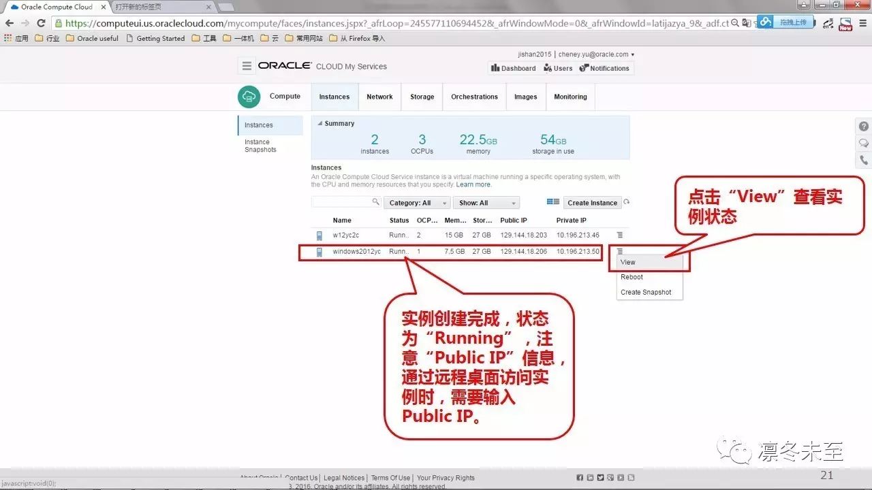Switch to the Network tab
The width and height of the screenshot is (872, 490).
point(379,97)
